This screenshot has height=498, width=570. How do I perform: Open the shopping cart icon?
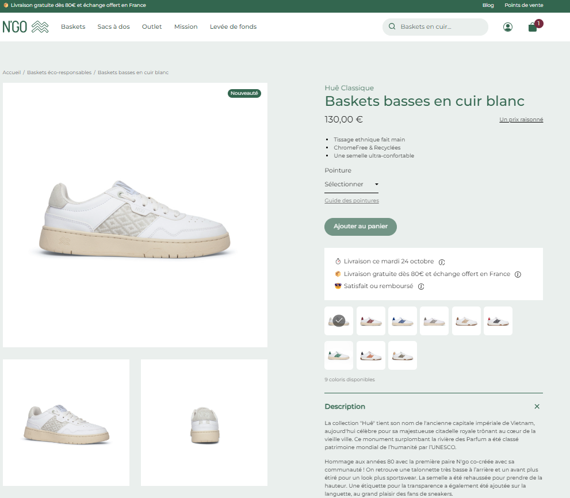coord(533,27)
